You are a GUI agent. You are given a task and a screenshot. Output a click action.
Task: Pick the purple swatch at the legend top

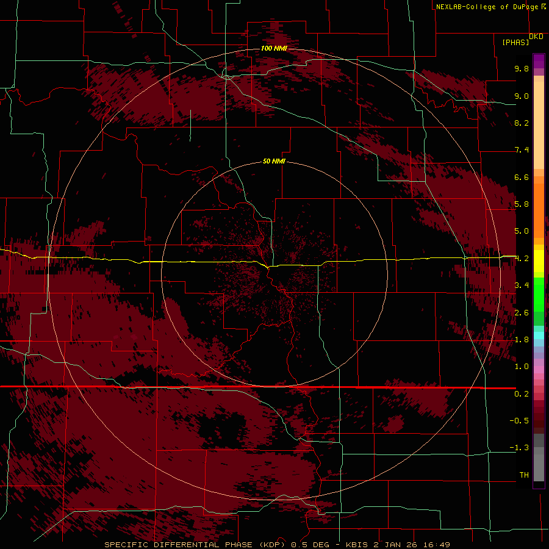tap(539, 61)
